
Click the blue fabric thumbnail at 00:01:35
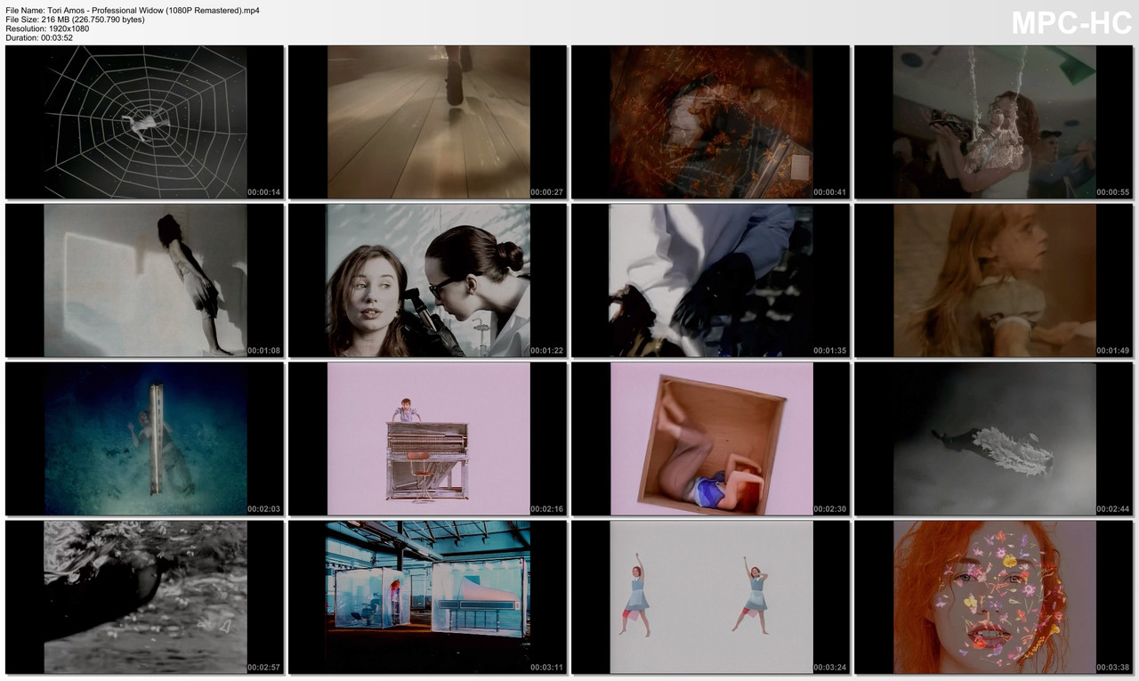pos(710,280)
